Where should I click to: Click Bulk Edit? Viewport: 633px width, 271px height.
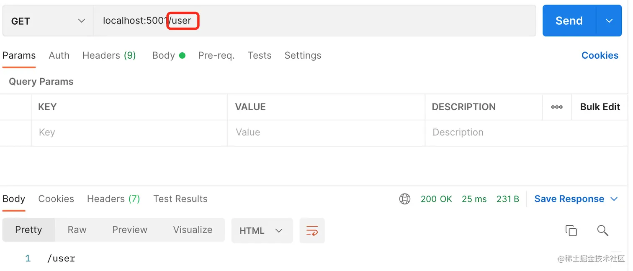click(x=600, y=107)
